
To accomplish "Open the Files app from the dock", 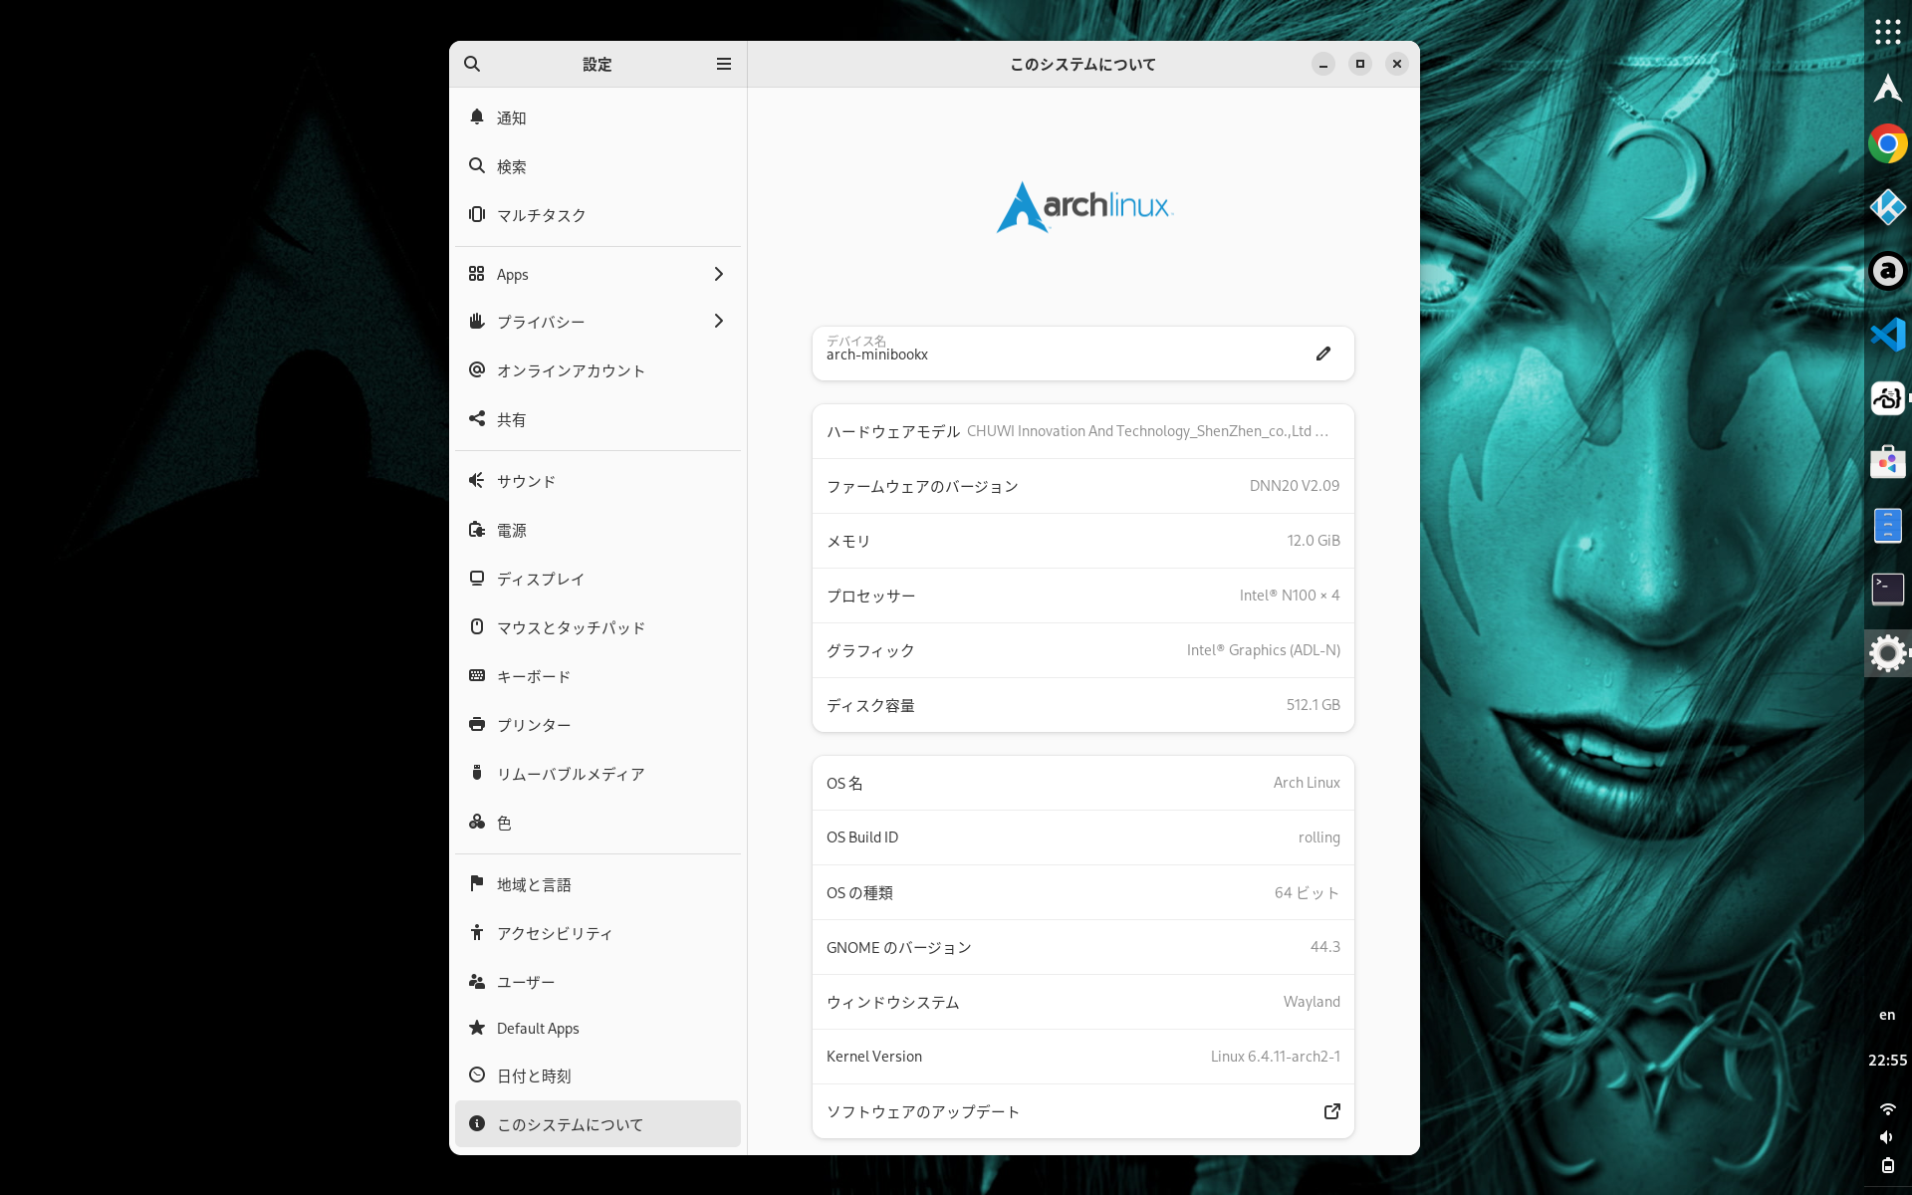I will (1887, 525).
